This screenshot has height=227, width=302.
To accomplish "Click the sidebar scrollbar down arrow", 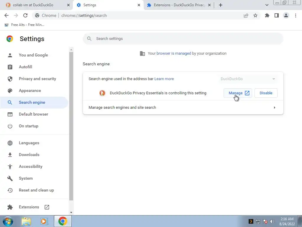I will coord(71,213).
